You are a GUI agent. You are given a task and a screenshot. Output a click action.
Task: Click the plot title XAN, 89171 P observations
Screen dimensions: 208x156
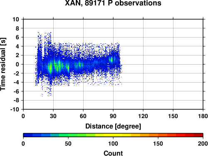pyautogui.click(x=113, y=3)
